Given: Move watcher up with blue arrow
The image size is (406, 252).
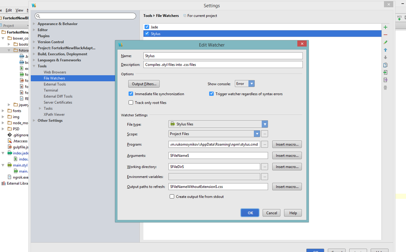Looking at the screenshot, I should (385, 50).
